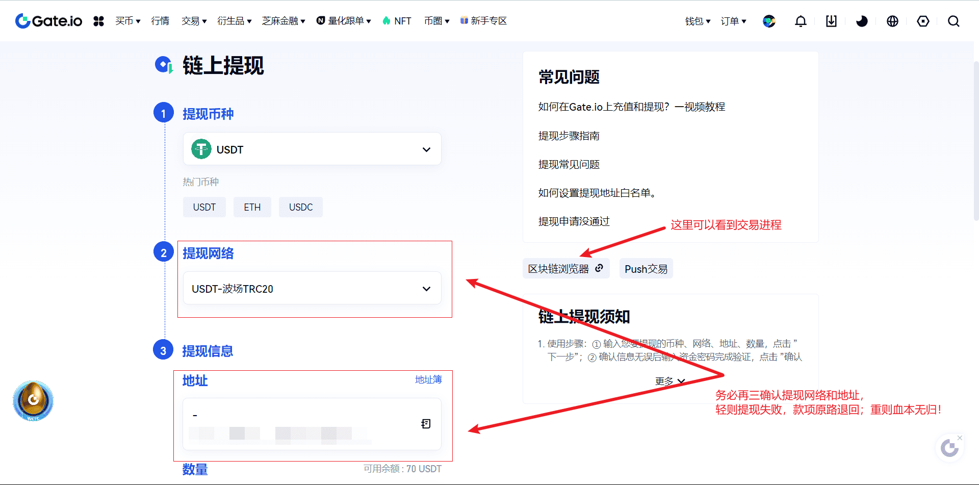Click the 可用余额: 70 USDT text
Screen dimensions: 979x485
click(x=402, y=469)
